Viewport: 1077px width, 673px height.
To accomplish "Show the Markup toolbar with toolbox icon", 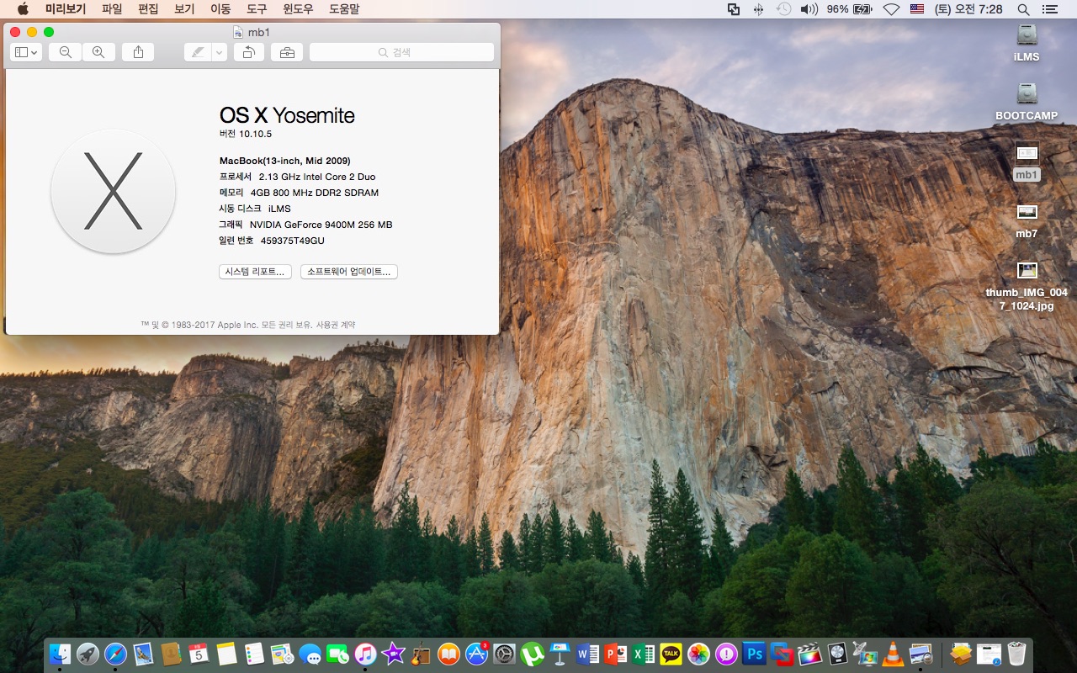I will 287,52.
